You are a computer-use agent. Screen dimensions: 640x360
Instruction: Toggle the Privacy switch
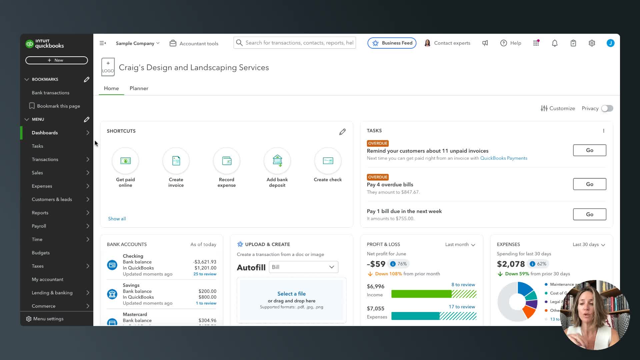[607, 108]
